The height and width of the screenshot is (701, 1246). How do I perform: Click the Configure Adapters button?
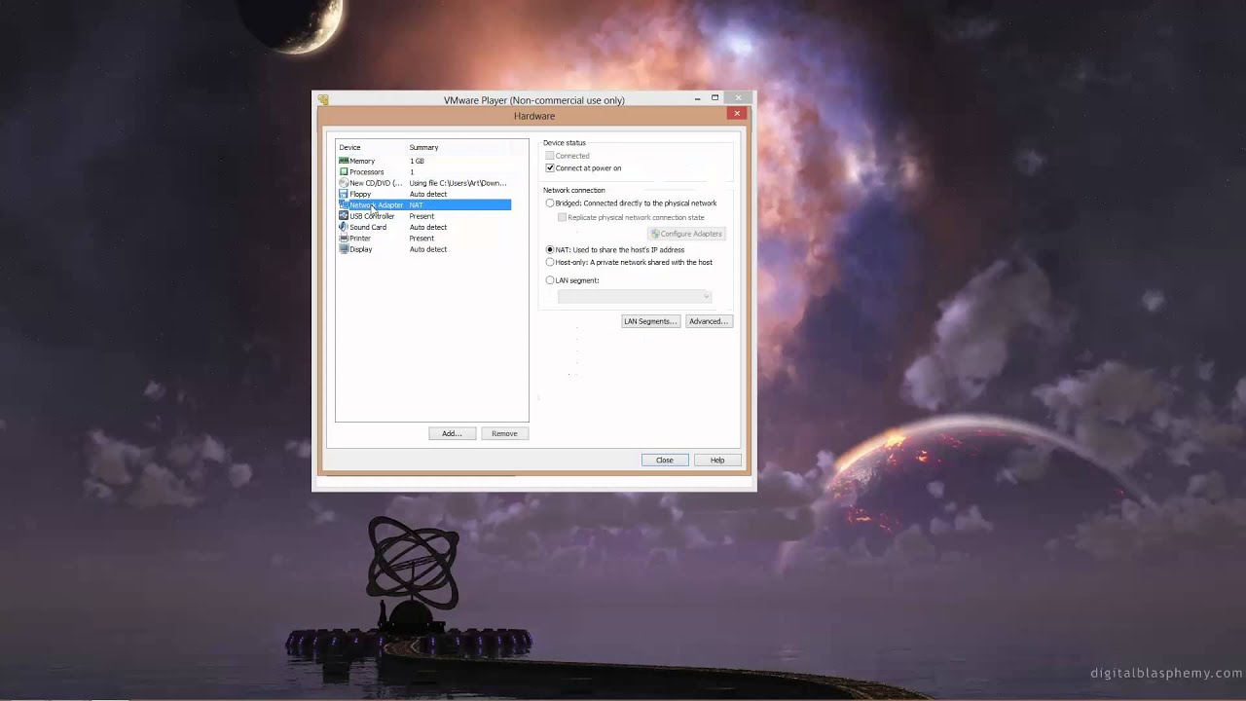click(687, 234)
